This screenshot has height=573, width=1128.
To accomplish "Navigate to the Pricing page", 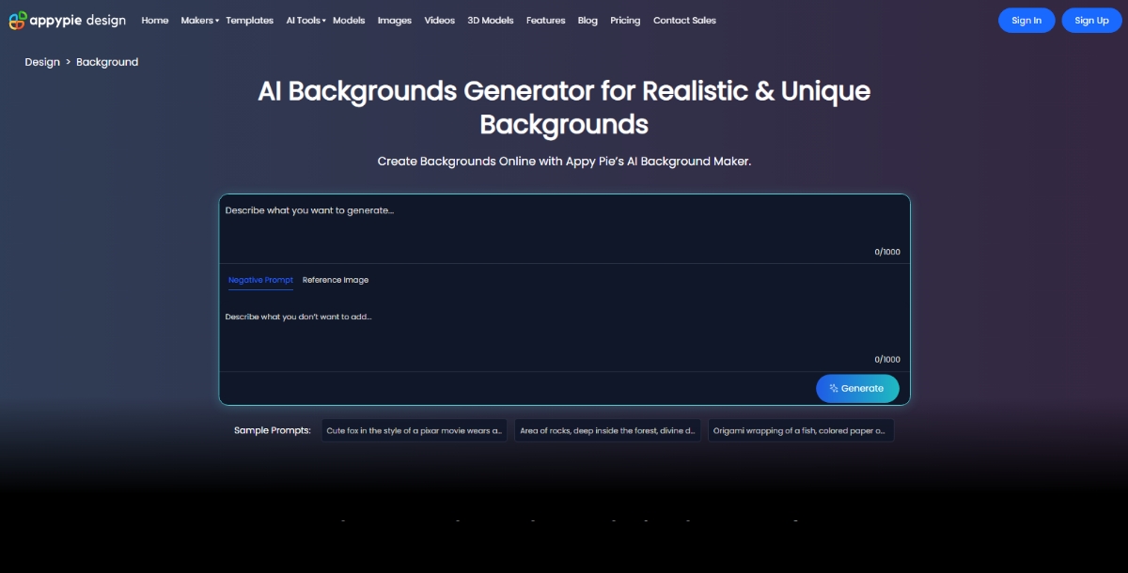I will click(x=624, y=20).
